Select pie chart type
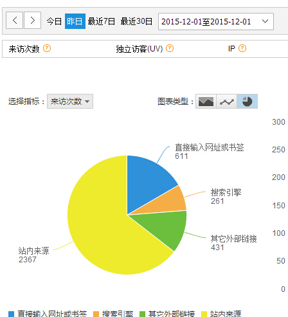The height and width of the screenshot is (317, 288). [247, 101]
